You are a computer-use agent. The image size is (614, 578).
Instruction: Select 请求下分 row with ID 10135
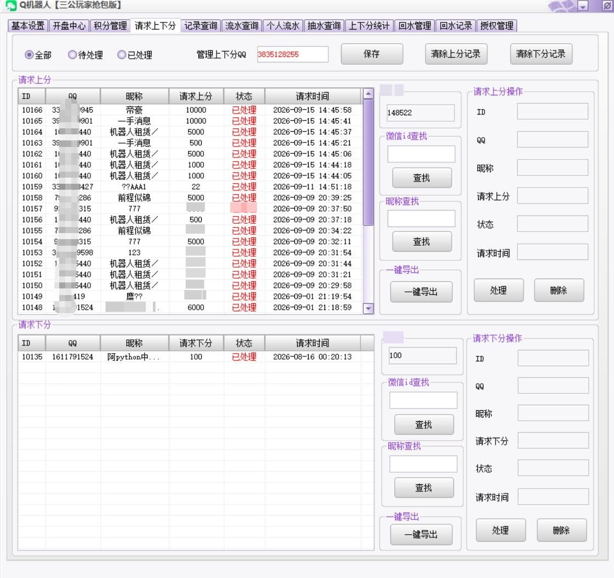pos(190,357)
